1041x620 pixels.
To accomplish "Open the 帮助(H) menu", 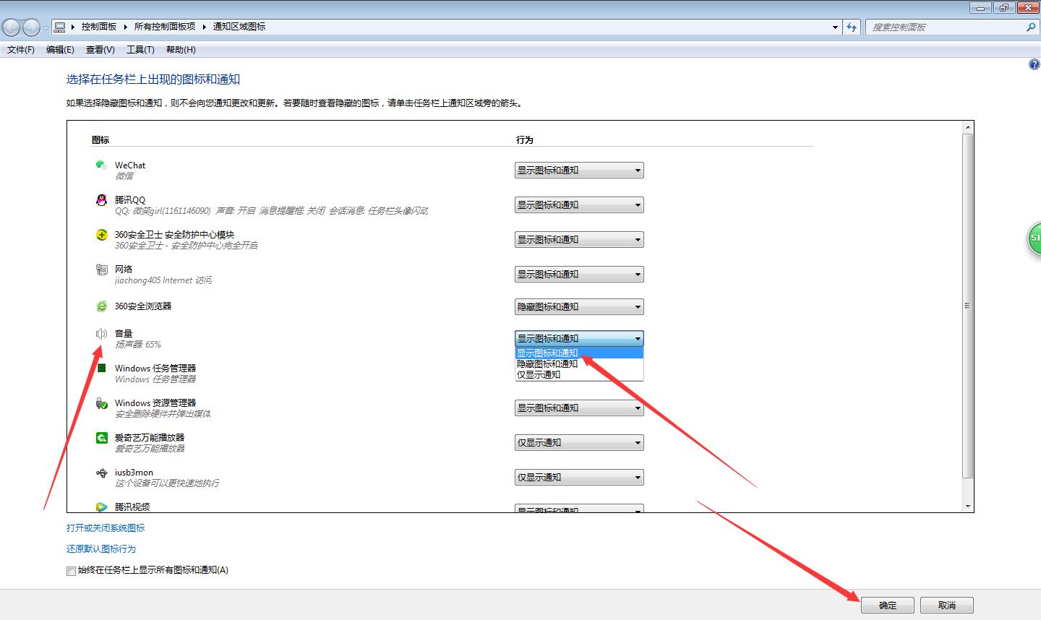I will click(181, 50).
